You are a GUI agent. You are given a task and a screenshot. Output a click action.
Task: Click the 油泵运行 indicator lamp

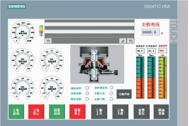87,88
